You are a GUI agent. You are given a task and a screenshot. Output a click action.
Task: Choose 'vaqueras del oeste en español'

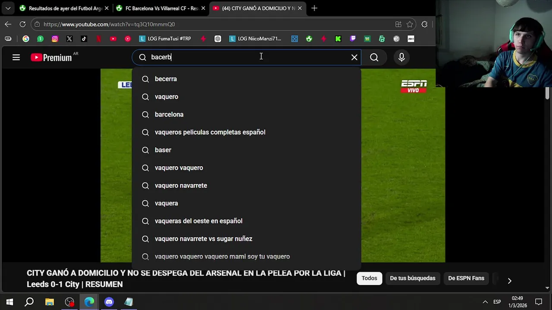tap(246, 221)
